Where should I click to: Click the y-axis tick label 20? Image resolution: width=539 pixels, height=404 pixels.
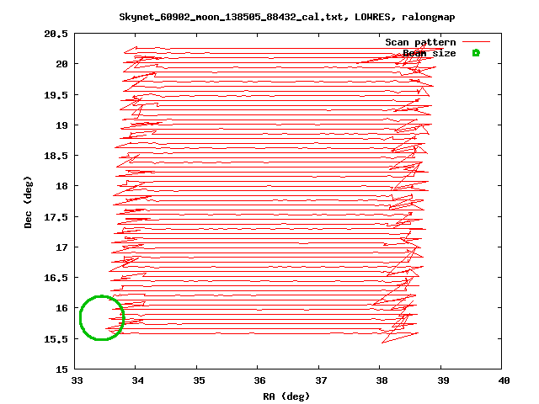[x=61, y=64]
